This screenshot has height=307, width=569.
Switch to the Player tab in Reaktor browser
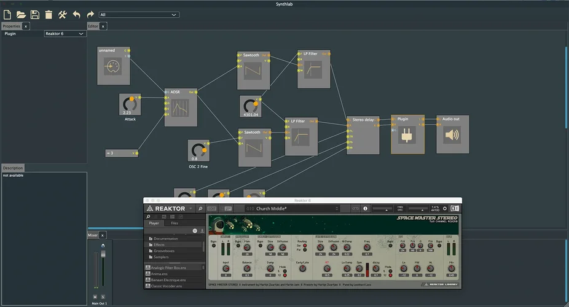[154, 223]
